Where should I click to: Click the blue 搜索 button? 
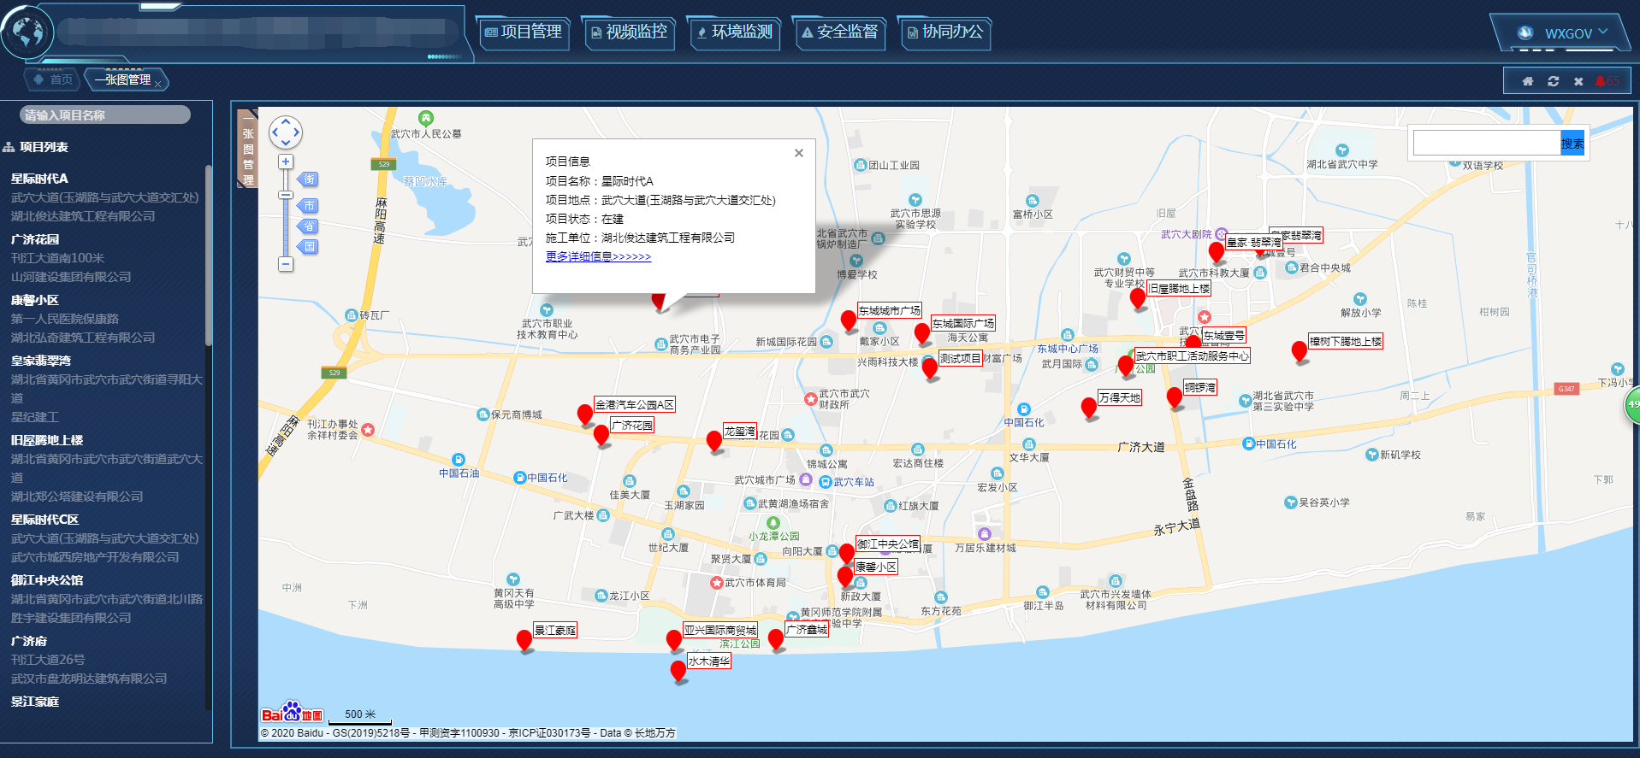pos(1572,143)
